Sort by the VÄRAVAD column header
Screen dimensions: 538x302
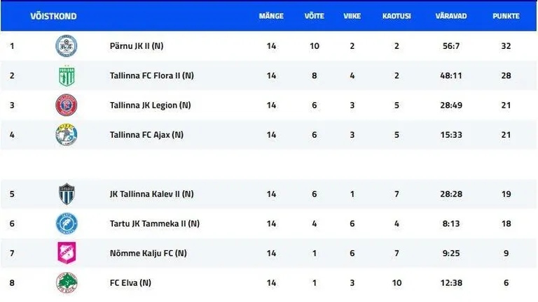tap(451, 16)
